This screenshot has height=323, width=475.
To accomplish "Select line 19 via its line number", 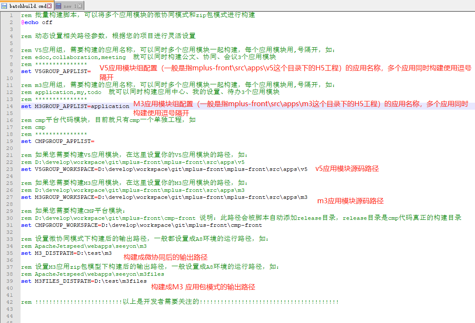I will (9, 141).
